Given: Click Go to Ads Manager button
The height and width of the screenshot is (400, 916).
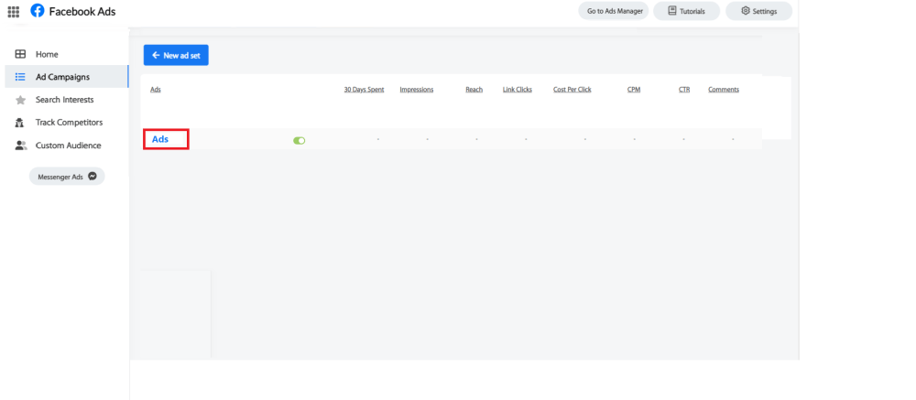Looking at the screenshot, I should click(614, 10).
